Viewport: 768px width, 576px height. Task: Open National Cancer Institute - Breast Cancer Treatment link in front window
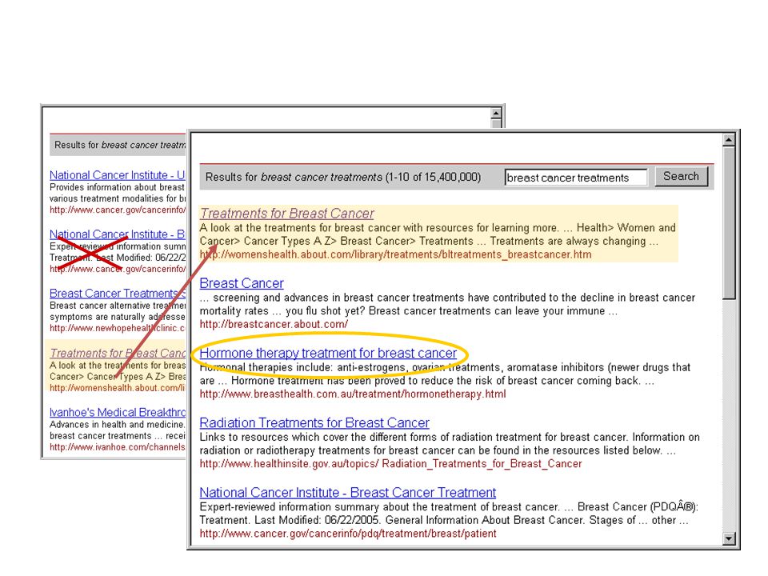(348, 492)
